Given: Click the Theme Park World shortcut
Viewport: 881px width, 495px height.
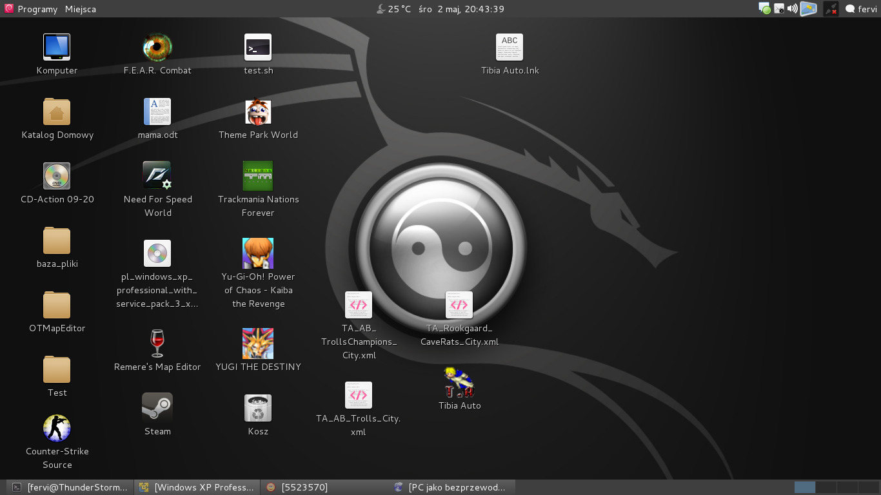Looking at the screenshot, I should (x=258, y=112).
